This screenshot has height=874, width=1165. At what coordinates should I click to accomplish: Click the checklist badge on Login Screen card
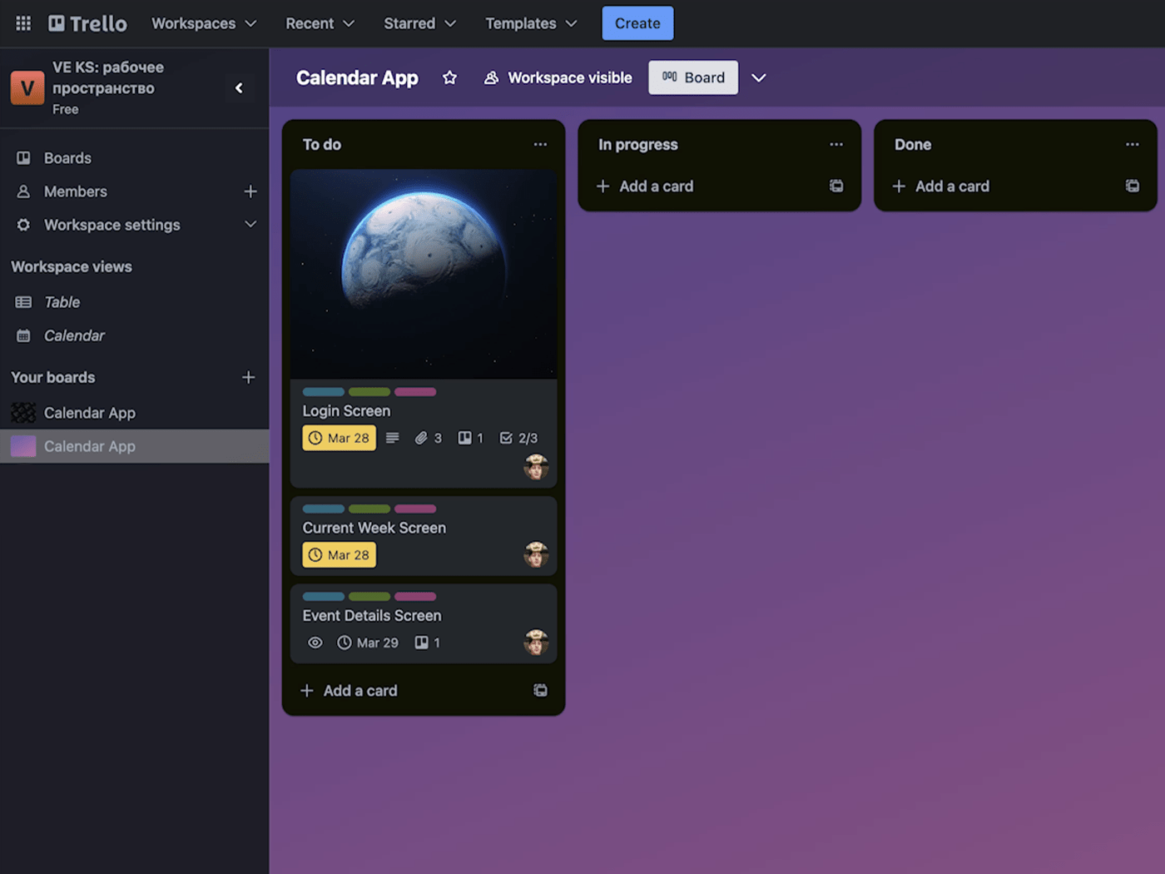518,437
